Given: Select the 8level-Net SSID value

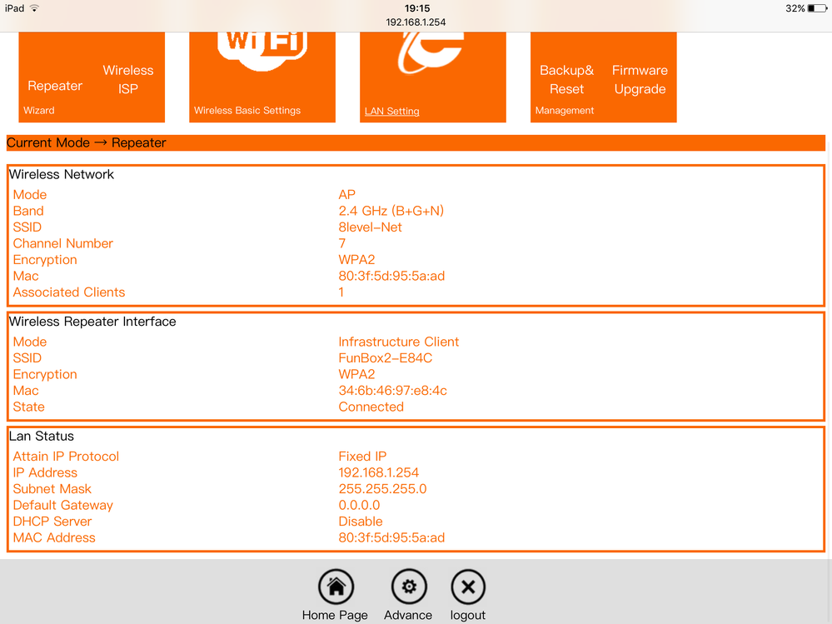Looking at the screenshot, I should click(x=370, y=227).
